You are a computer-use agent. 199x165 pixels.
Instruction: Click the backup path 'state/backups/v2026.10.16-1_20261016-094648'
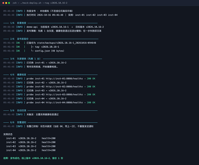coord(67,43)
